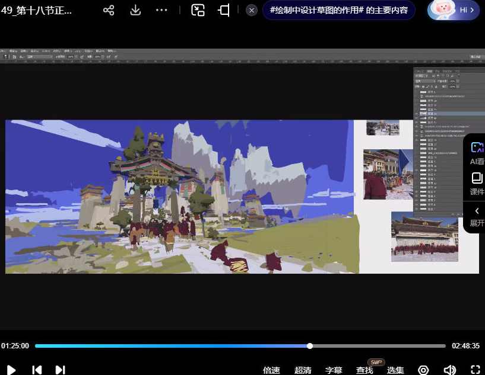Open the three-dot more options menu
485x375 pixels.
click(161, 11)
